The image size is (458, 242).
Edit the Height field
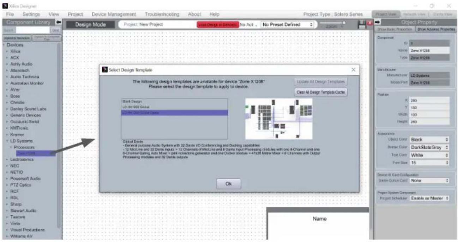tap(429, 122)
